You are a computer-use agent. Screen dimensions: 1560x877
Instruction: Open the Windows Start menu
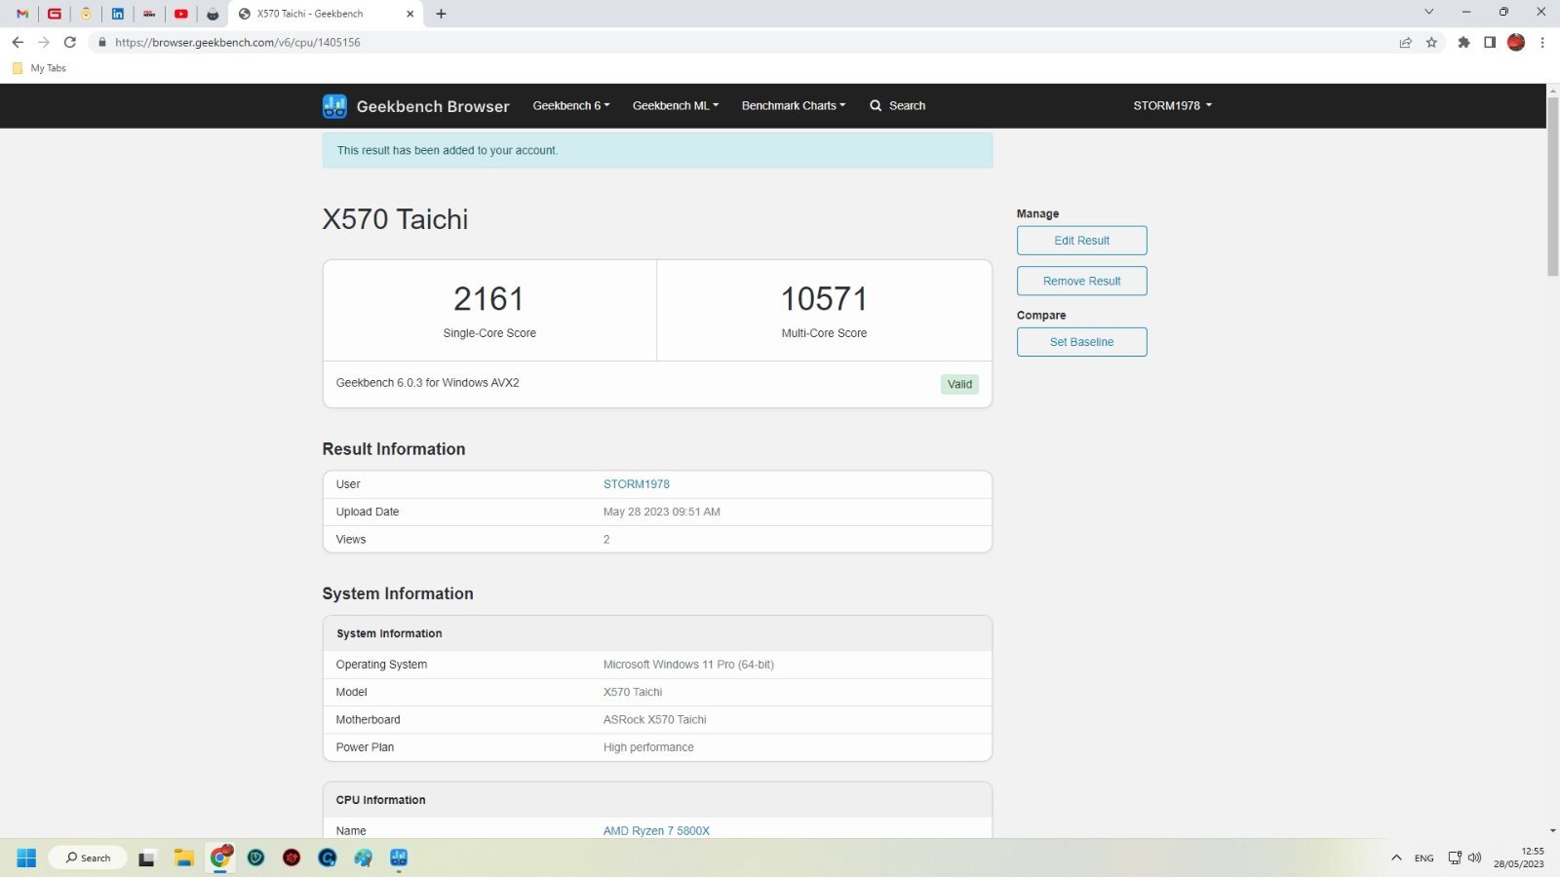26,858
